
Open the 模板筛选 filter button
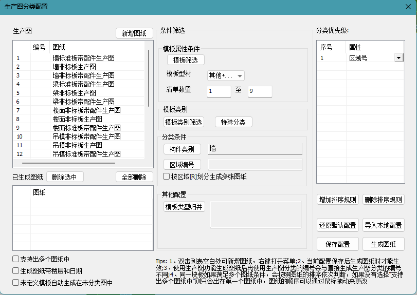point(185,60)
